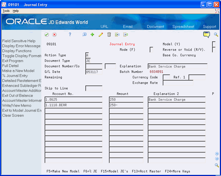Screen dimensions: 221x176
Task: Click the Model (Y) field
Action: coord(214,44)
